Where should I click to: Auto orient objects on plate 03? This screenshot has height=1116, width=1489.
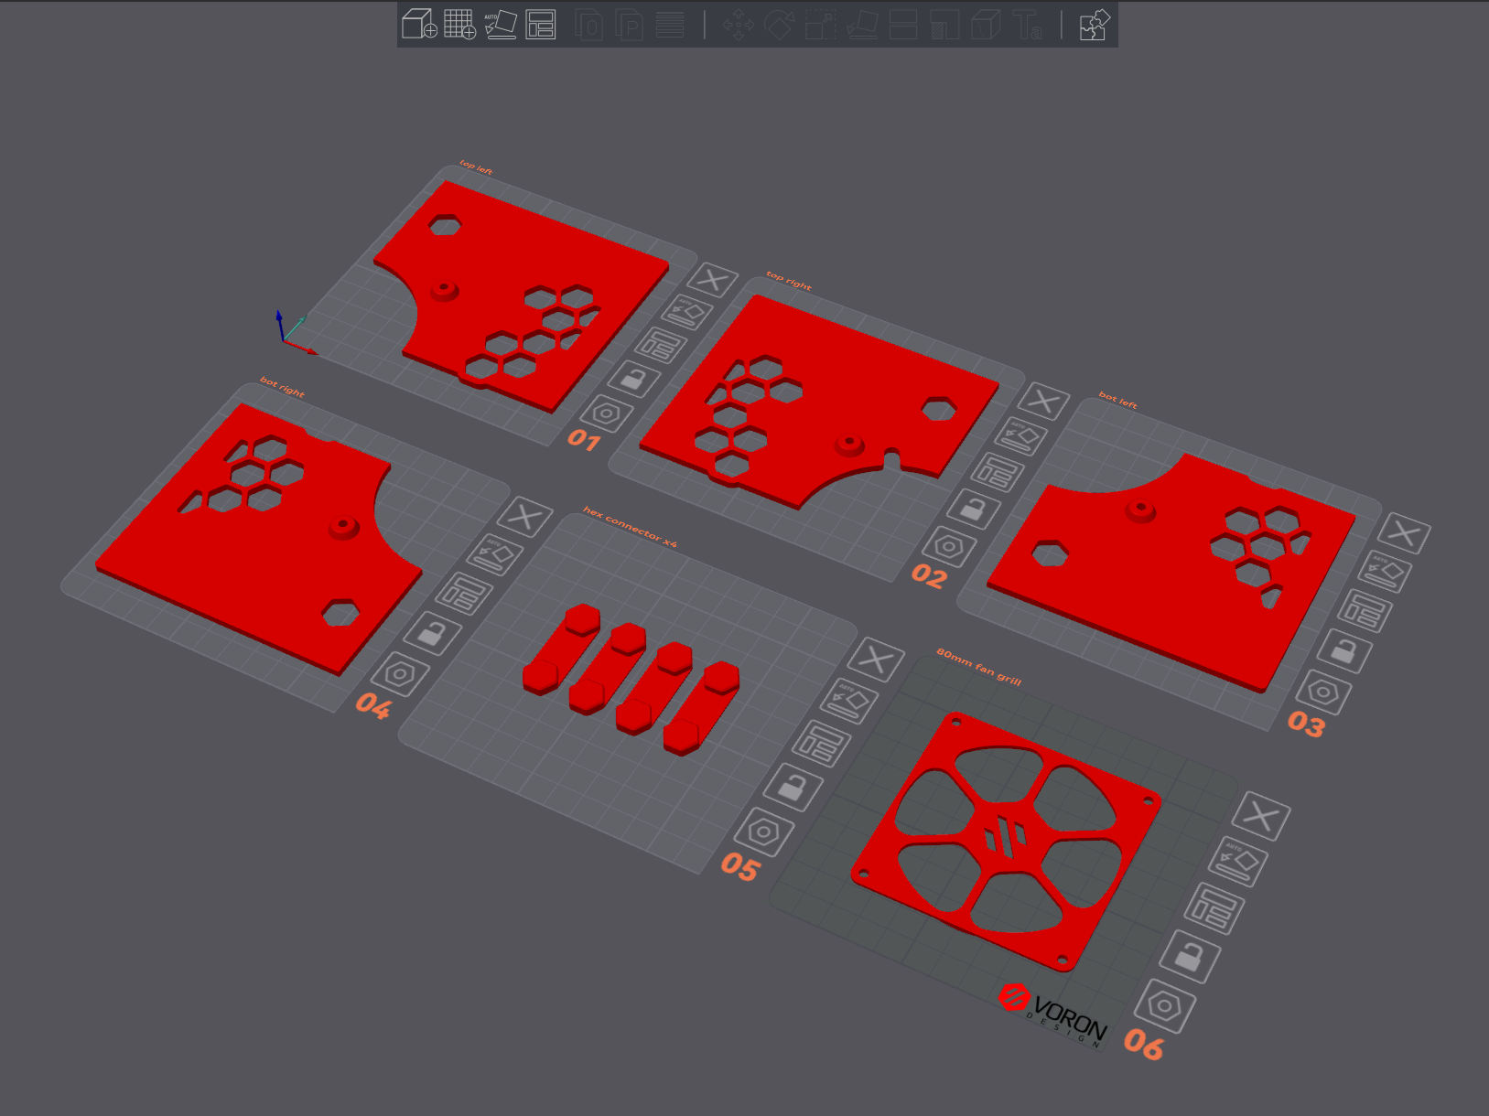tap(1385, 571)
